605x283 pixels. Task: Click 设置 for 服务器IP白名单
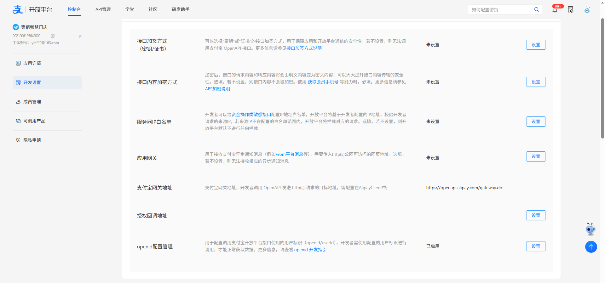[x=536, y=122]
